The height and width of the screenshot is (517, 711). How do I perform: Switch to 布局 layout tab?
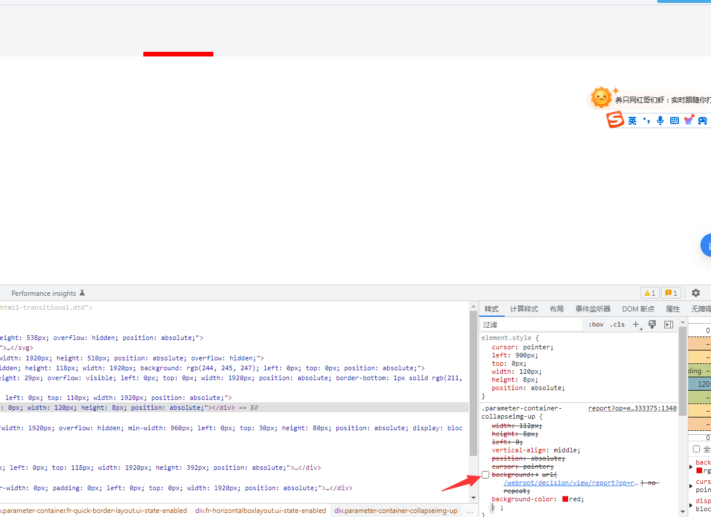point(557,309)
